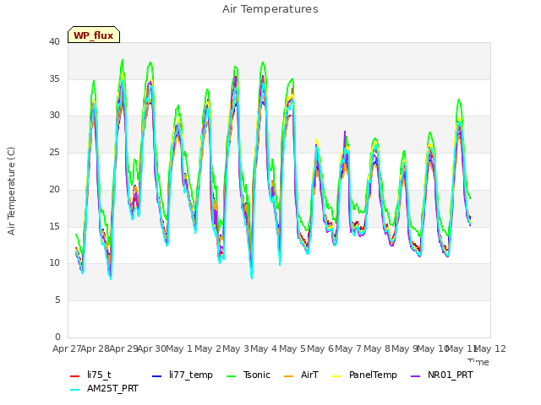
Task: Click the May 5 x-axis tick label
Action: click(292, 348)
